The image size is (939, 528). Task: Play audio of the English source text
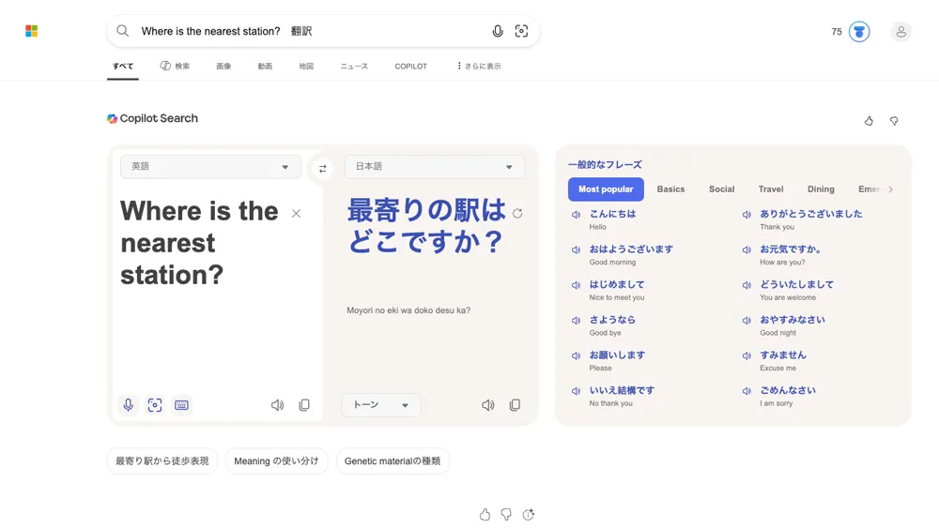click(x=277, y=405)
